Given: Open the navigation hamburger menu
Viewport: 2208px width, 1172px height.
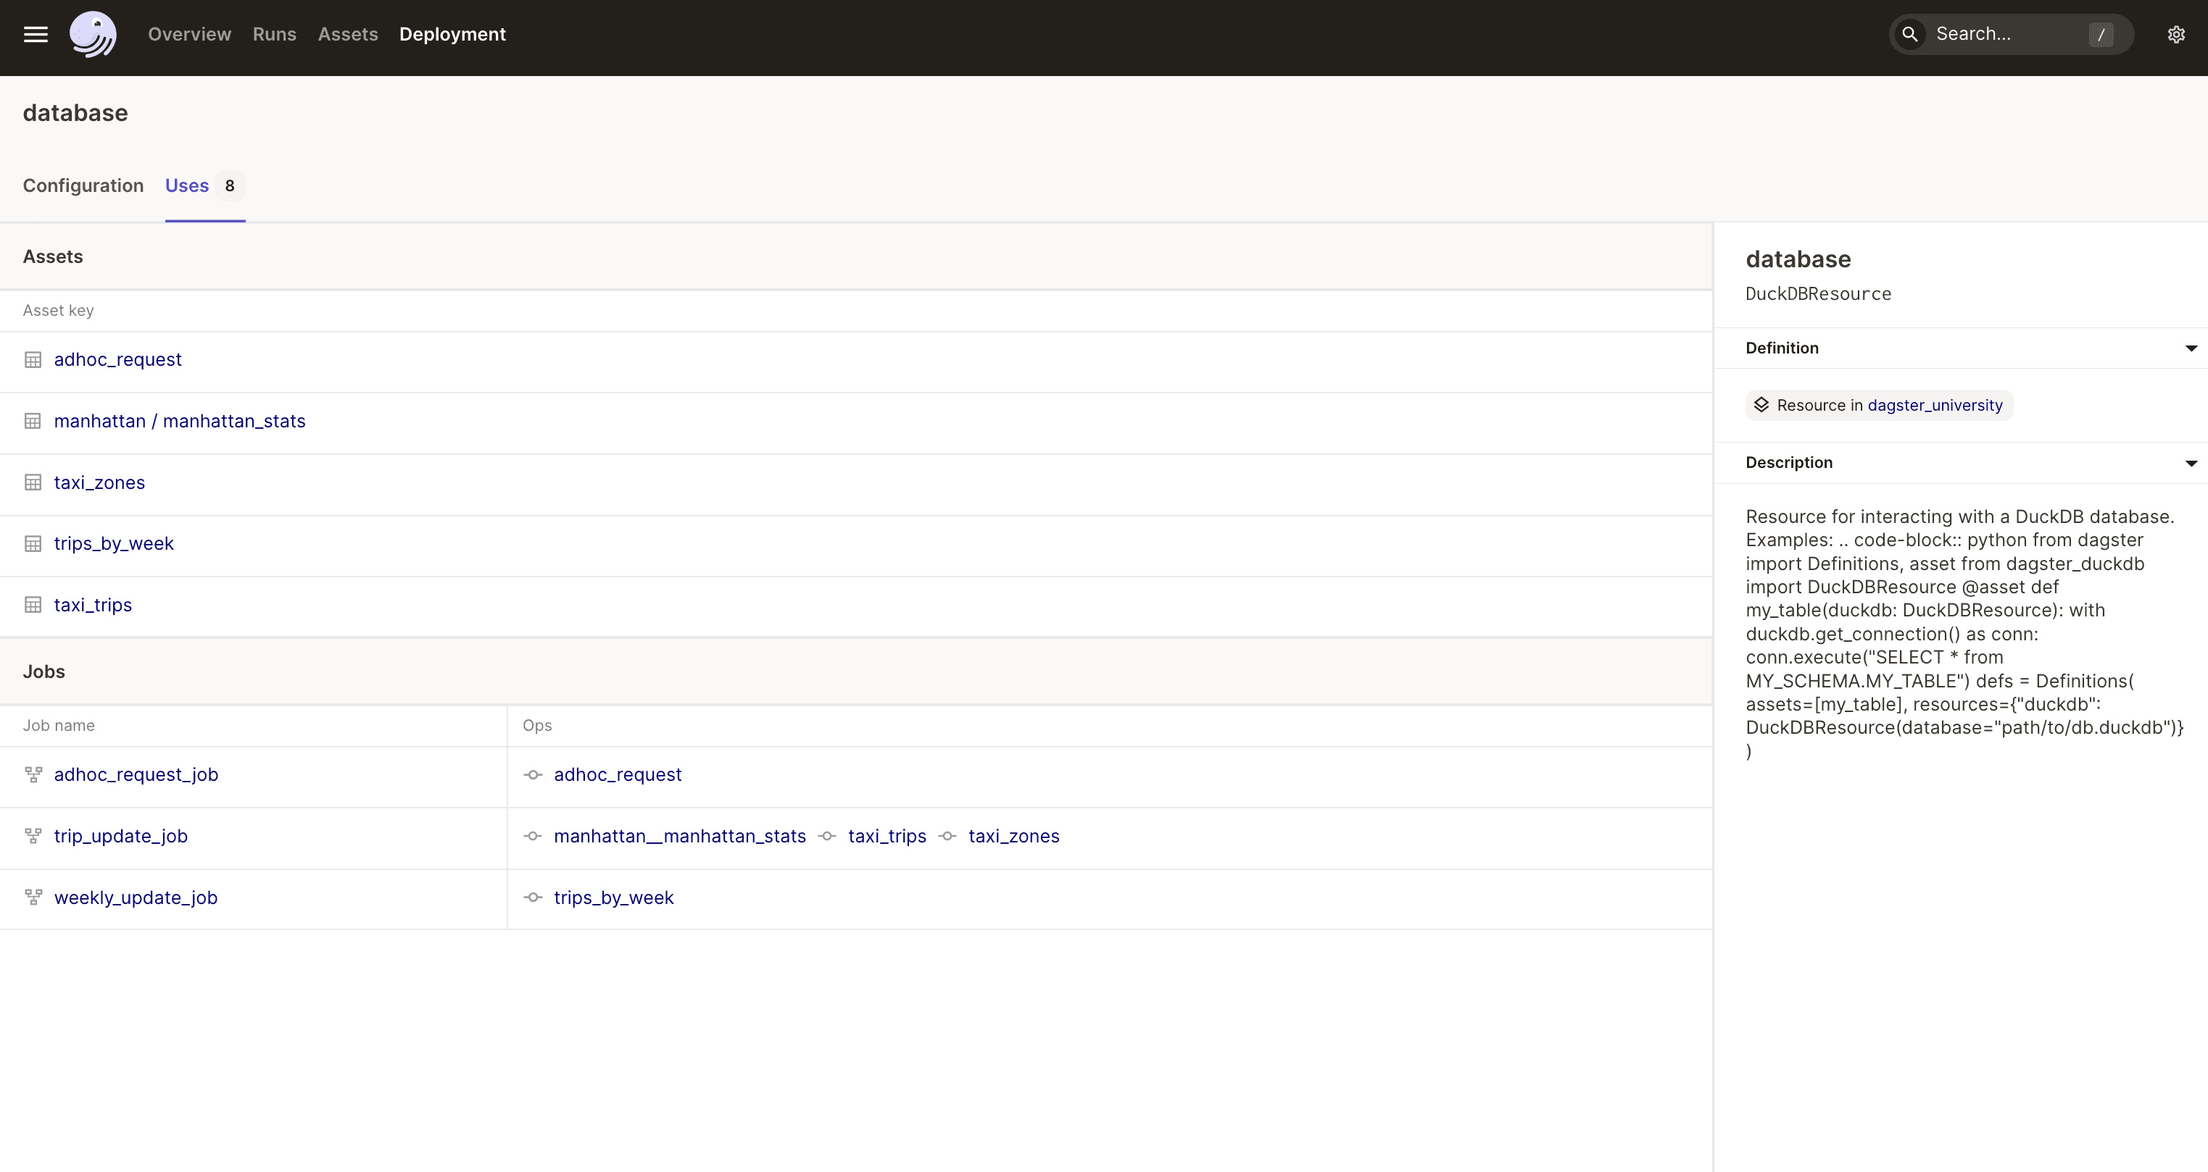Looking at the screenshot, I should 36,34.
